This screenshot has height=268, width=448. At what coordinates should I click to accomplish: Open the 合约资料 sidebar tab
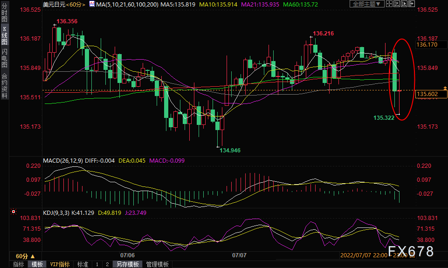tap(4, 86)
